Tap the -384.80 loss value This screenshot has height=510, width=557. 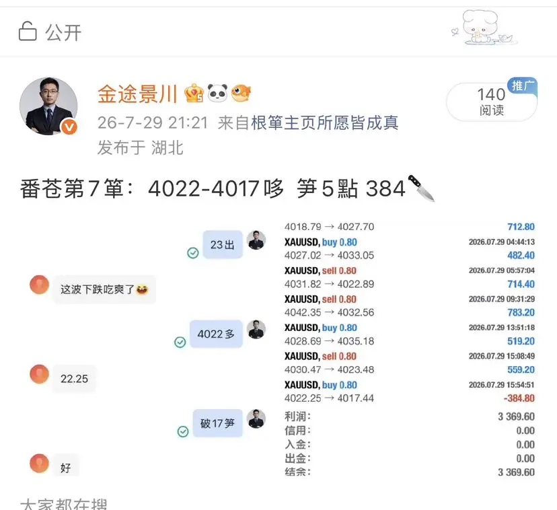(x=519, y=398)
